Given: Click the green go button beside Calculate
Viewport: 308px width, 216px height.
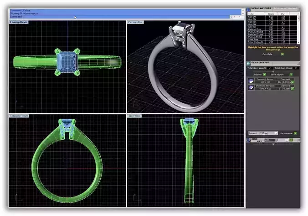Looking at the screenshot, I should [x=282, y=54].
